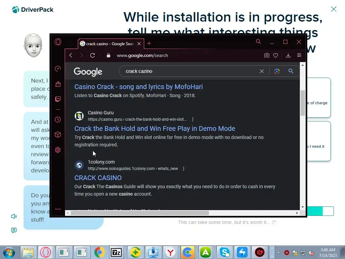Viewport: 345px width, 259px height.
Task: Search by image with Google Lens icon
Action: point(277,71)
